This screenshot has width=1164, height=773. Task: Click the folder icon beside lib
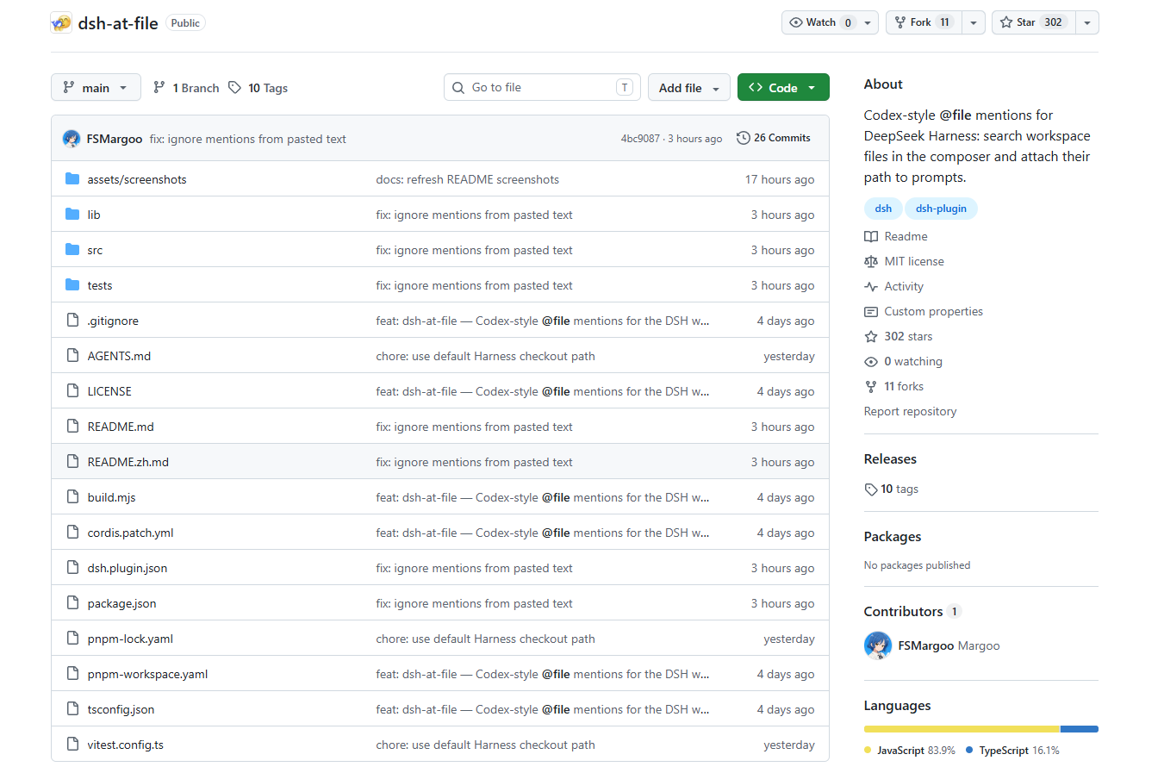[x=72, y=215]
